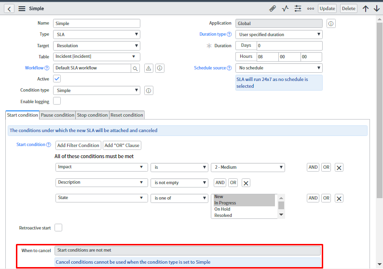The width and height of the screenshot is (383, 269).
Task: Click the Duration Days input field
Action: click(289, 46)
